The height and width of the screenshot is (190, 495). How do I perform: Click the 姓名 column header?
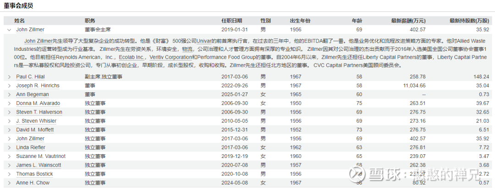pyautogui.click(x=19, y=21)
